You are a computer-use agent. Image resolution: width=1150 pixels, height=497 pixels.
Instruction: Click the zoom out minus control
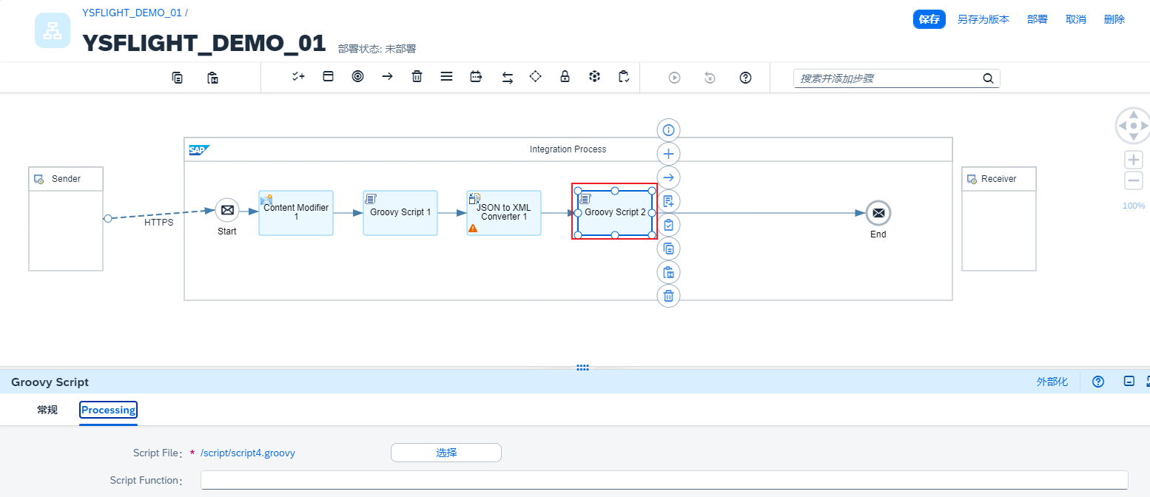point(1133,180)
